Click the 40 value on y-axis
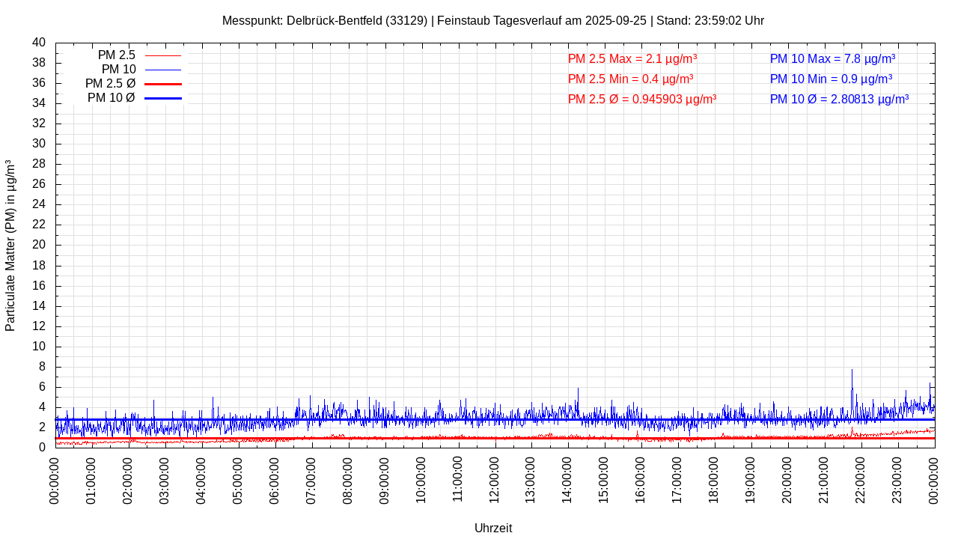This screenshot has width=958, height=539. [x=39, y=43]
